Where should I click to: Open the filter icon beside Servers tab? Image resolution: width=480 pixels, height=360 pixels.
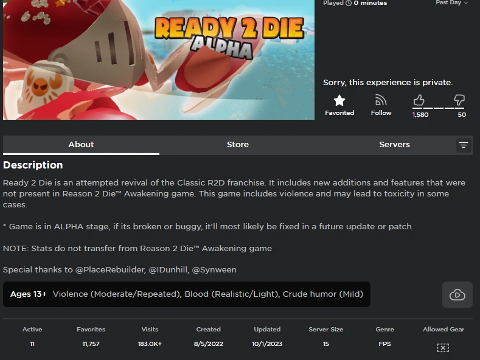[x=464, y=145]
